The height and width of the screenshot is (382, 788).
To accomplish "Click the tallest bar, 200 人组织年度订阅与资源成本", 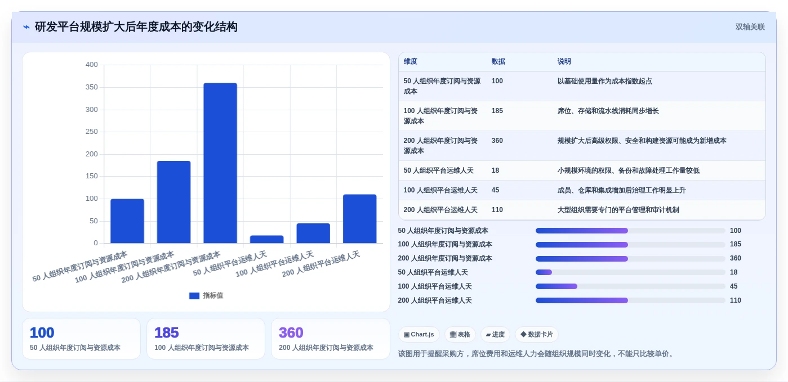I will click(220, 163).
